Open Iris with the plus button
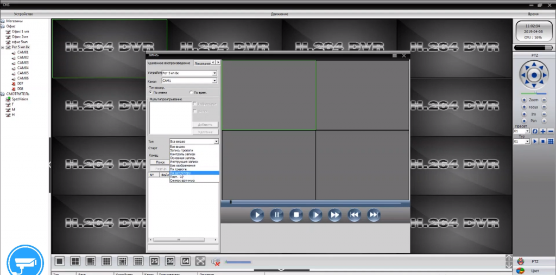The width and height of the screenshot is (556, 275). point(524,114)
